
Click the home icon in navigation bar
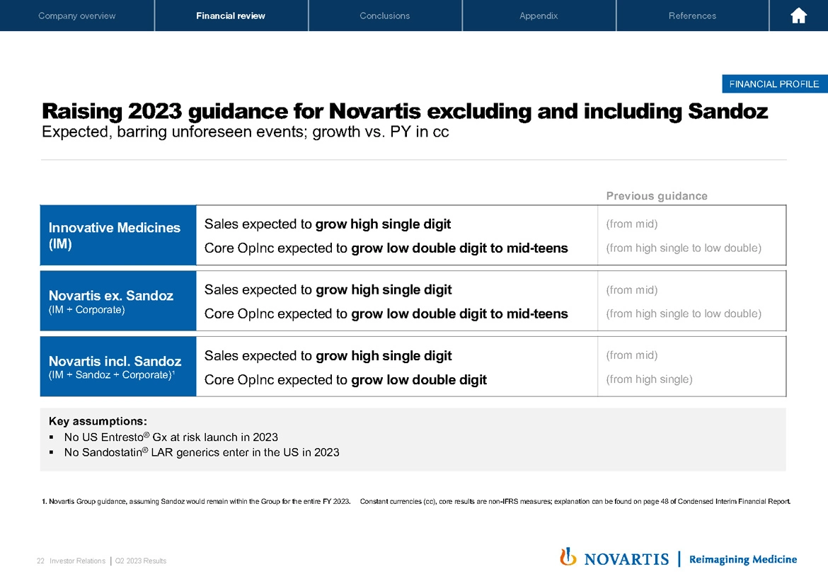798,16
